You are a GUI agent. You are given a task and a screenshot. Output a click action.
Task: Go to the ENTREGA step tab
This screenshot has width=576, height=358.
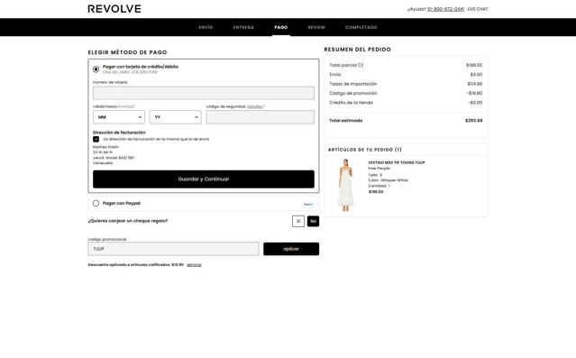coord(243,27)
